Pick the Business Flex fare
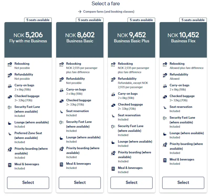The width and height of the screenshot is (210, 196). [183, 183]
